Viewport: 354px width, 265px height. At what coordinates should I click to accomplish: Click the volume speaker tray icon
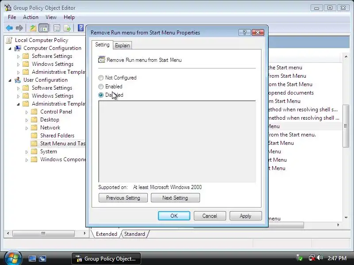tap(319, 257)
